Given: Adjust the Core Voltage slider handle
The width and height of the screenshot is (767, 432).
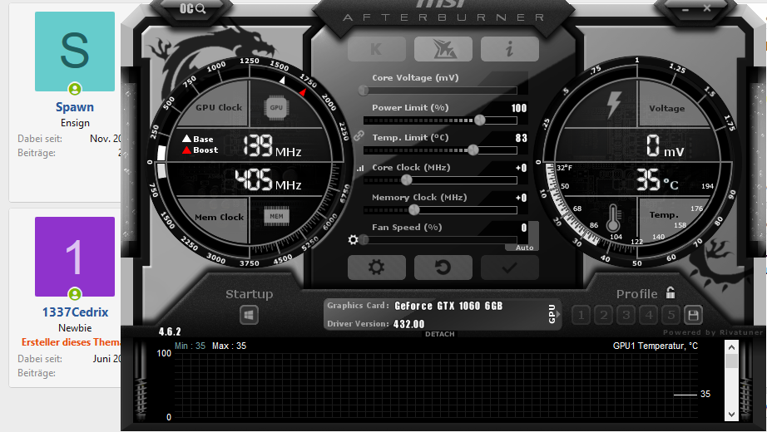Looking at the screenshot, I should [x=364, y=90].
